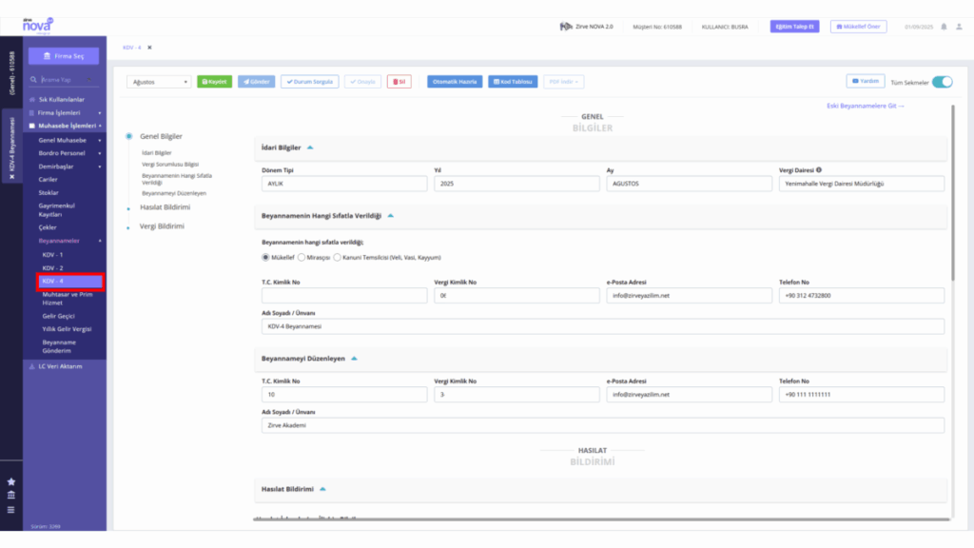
Task: Click the e-Posta Adresi field under Mükellef
Action: point(689,296)
